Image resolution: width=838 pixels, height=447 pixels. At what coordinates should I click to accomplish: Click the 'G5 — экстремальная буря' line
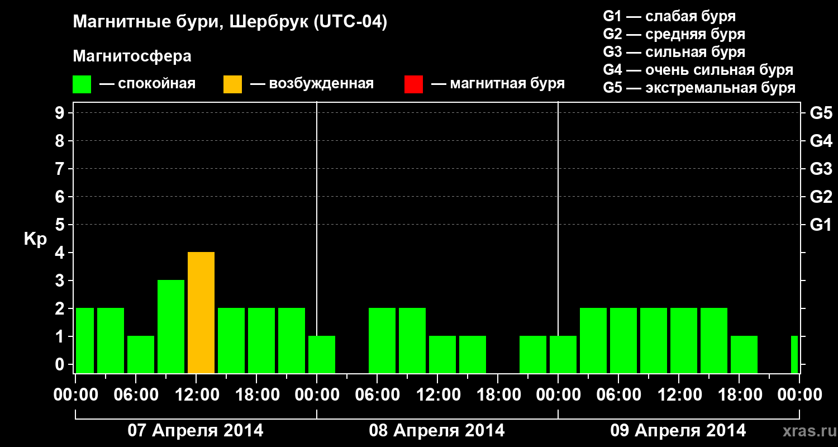pos(699,88)
